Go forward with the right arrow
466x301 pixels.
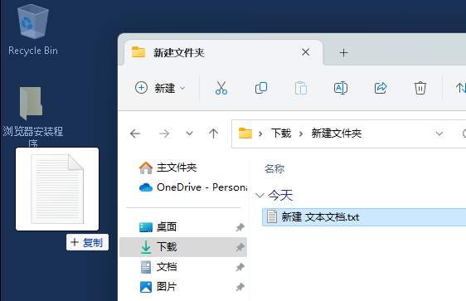(164, 134)
